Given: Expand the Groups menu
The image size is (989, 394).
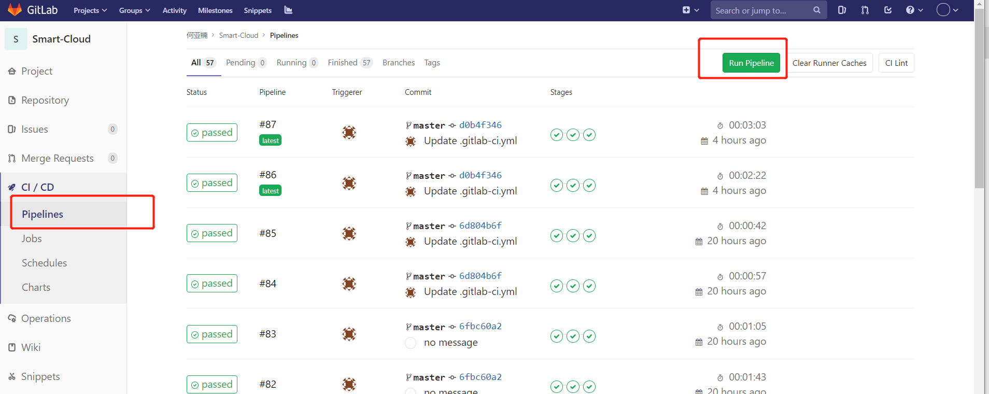Looking at the screenshot, I should pyautogui.click(x=134, y=10).
